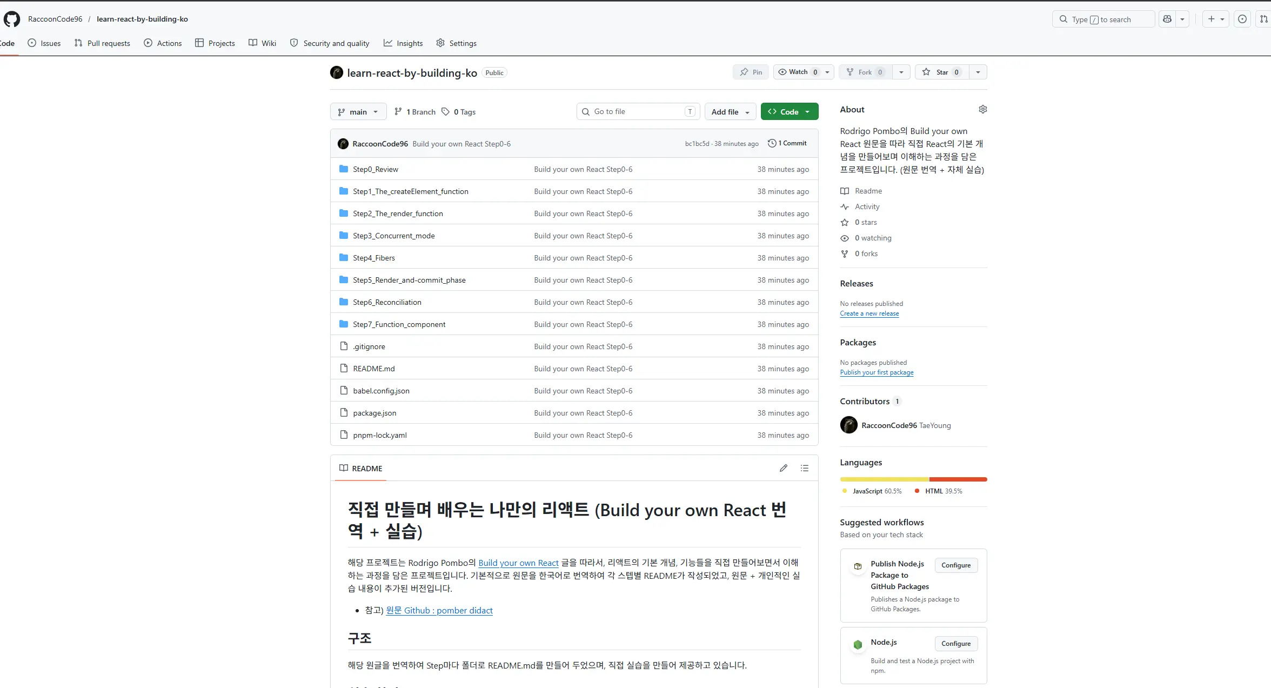Click the Step3_Concurrent_mode folder icon
The height and width of the screenshot is (688, 1271).
coord(344,236)
